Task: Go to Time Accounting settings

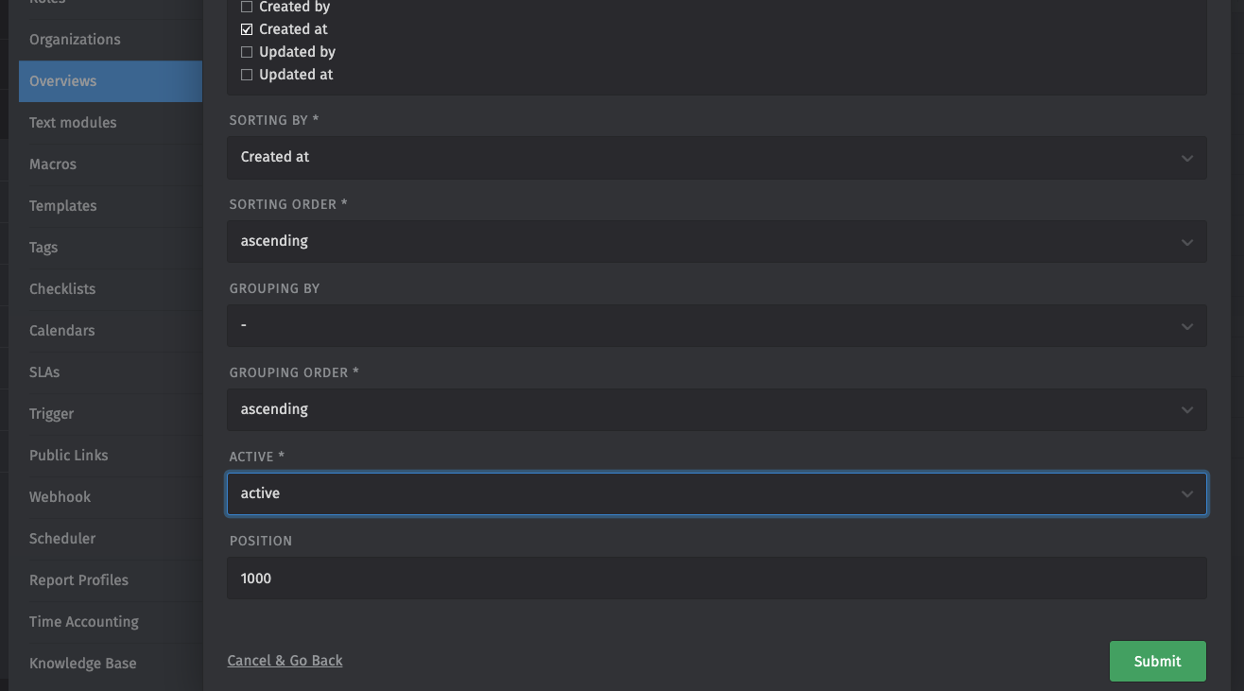Action: [83, 622]
